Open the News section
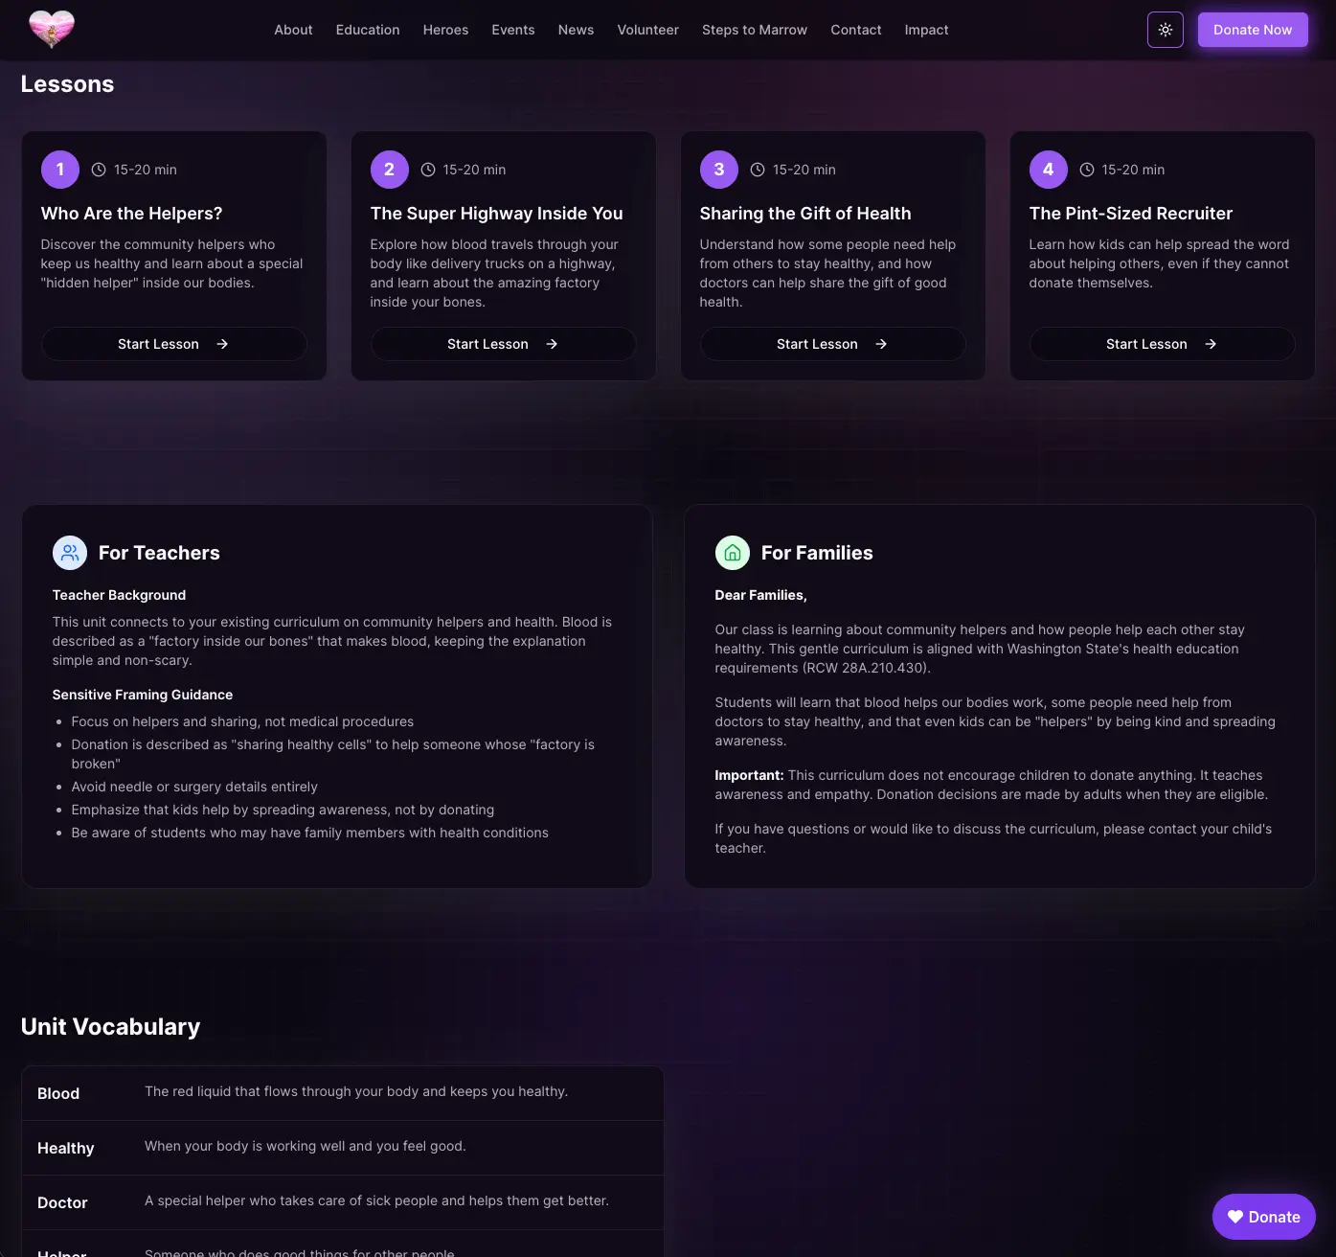 tap(576, 30)
